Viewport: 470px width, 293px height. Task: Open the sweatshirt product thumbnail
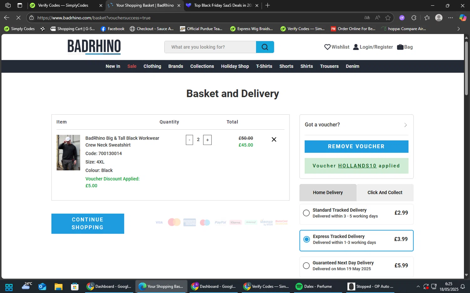[68, 152]
